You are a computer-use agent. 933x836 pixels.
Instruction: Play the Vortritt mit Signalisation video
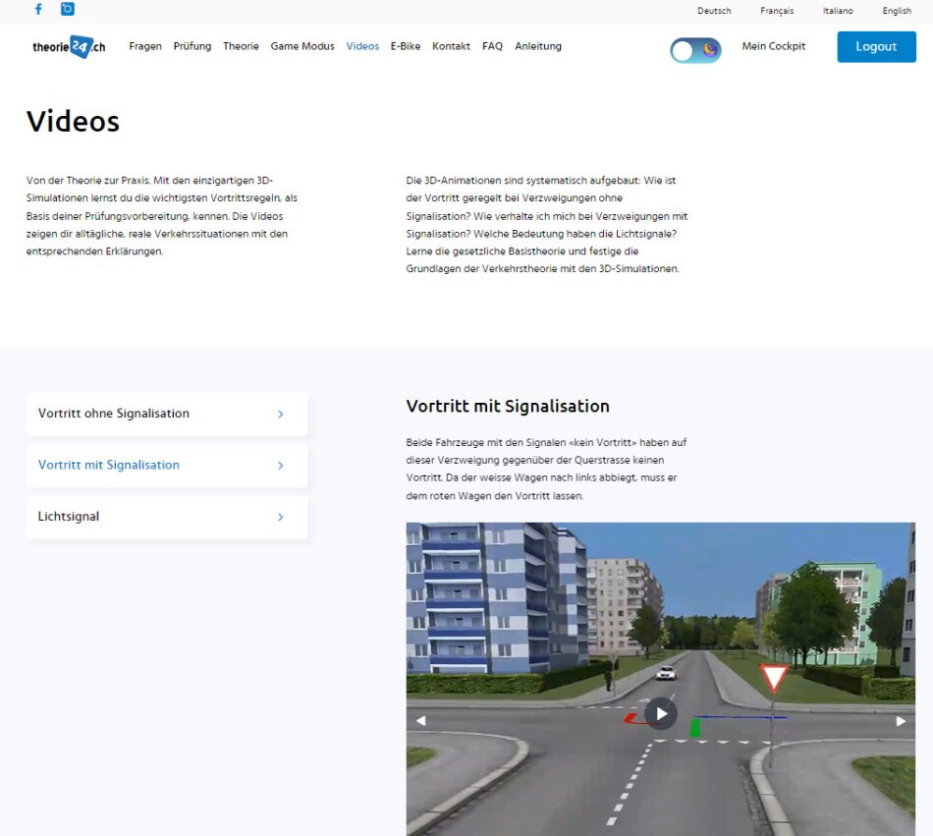coord(661,713)
